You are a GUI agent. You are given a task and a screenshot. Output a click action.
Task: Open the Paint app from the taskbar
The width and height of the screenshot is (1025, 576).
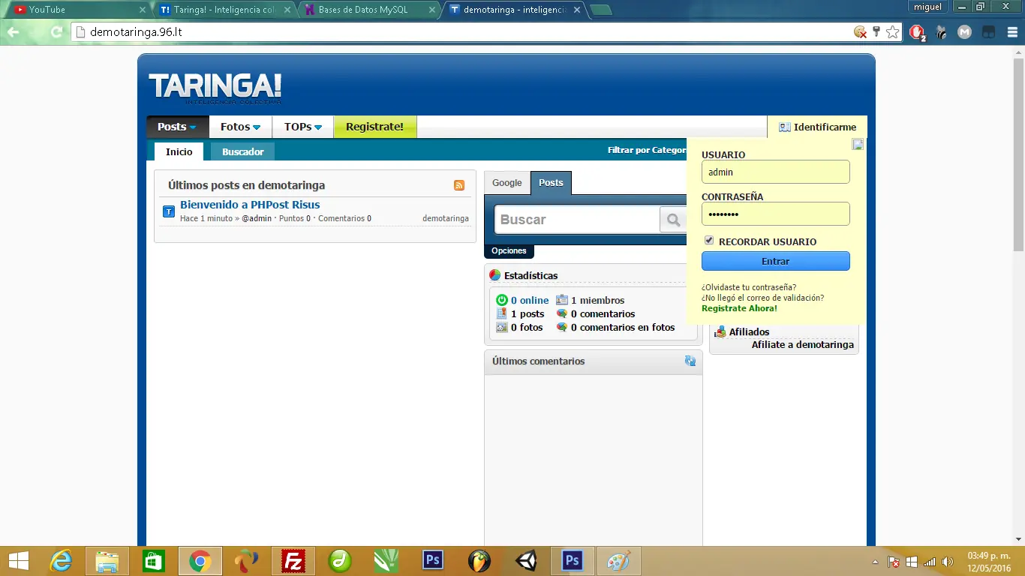point(619,560)
